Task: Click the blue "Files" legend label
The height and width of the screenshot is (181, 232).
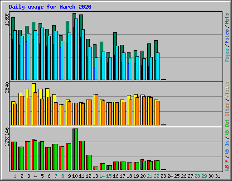Action: (x=227, y=36)
